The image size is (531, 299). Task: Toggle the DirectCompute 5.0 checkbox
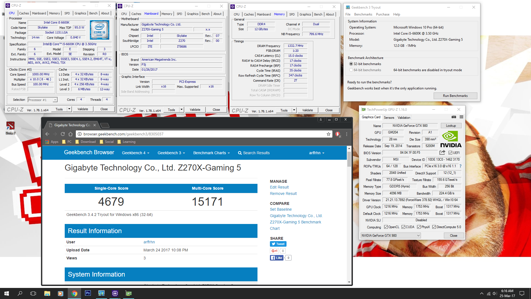pos(434,227)
